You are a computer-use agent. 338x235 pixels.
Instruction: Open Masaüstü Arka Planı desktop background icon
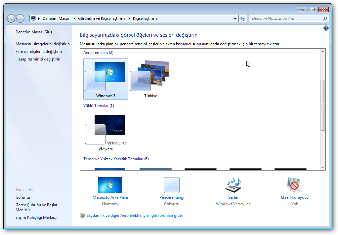[x=110, y=185]
